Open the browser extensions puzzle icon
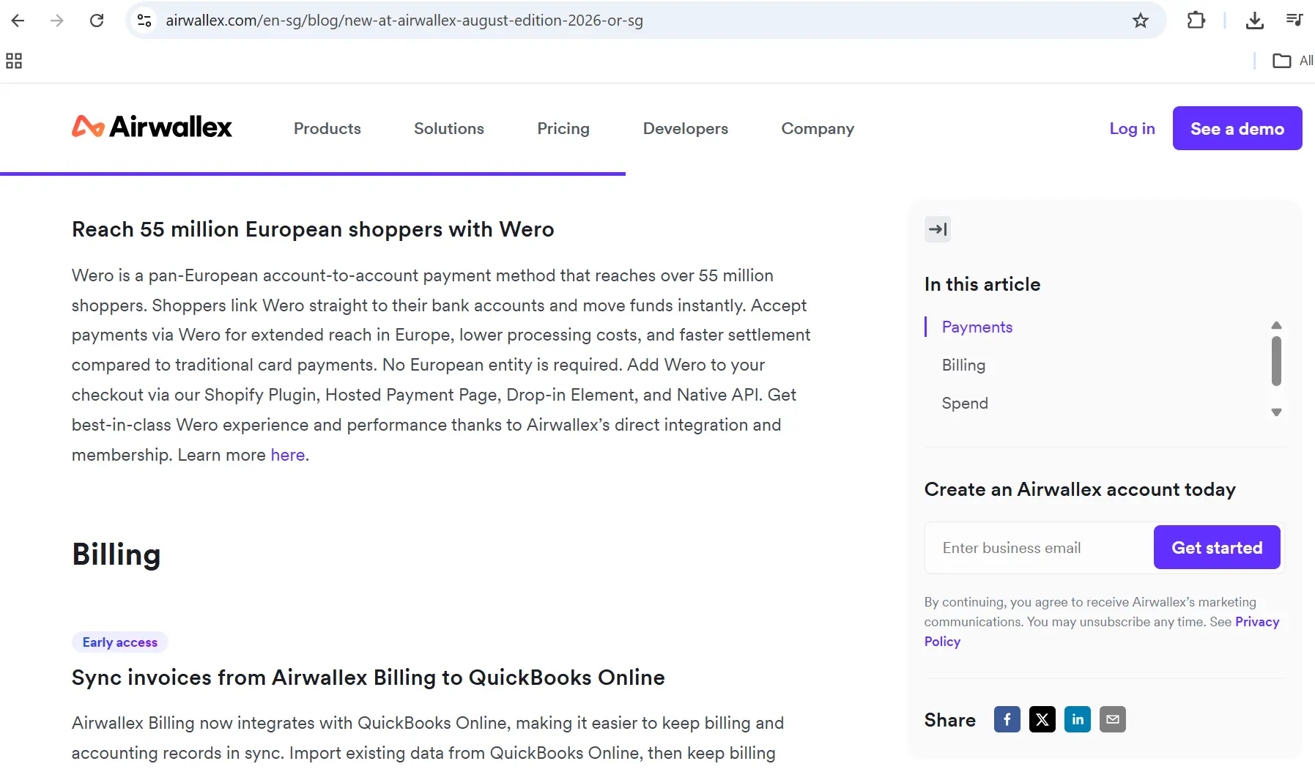Screen dimensions: 1315x772 (1196, 21)
